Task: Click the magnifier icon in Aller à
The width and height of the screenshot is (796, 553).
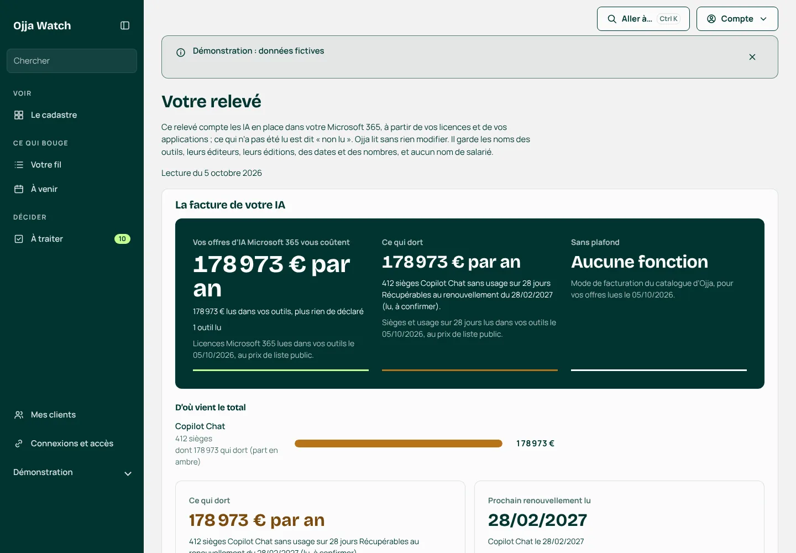Action: click(x=612, y=19)
